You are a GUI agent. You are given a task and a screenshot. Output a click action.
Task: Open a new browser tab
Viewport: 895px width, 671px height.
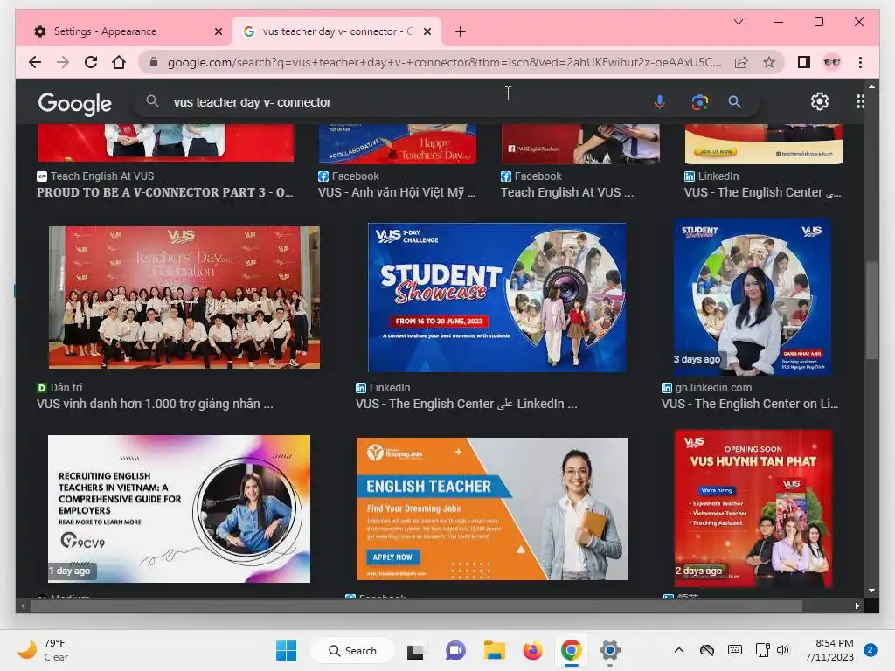(461, 31)
